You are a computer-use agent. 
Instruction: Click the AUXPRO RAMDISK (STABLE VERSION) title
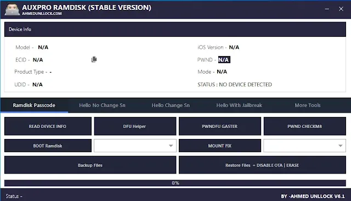click(87, 7)
